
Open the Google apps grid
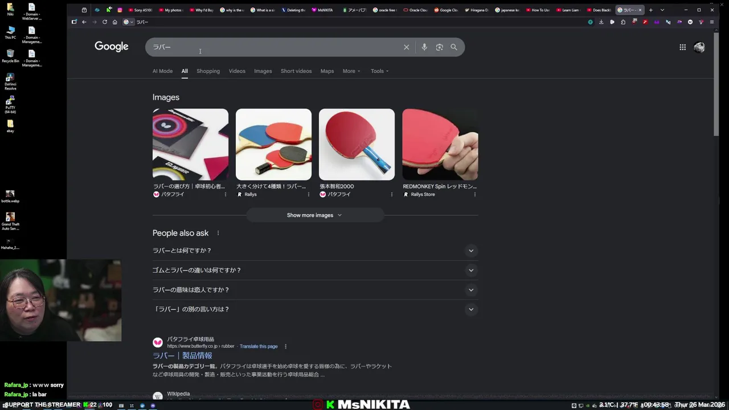(x=682, y=47)
